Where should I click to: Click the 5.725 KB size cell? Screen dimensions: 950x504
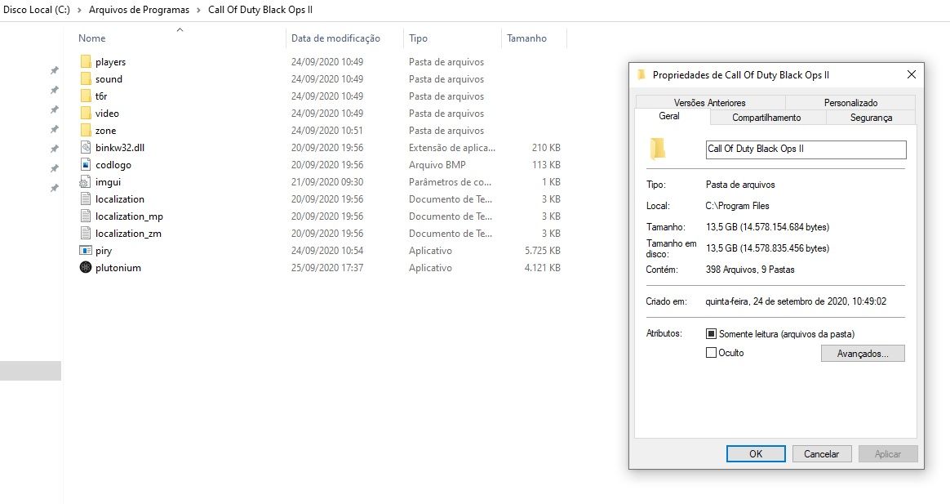point(542,251)
